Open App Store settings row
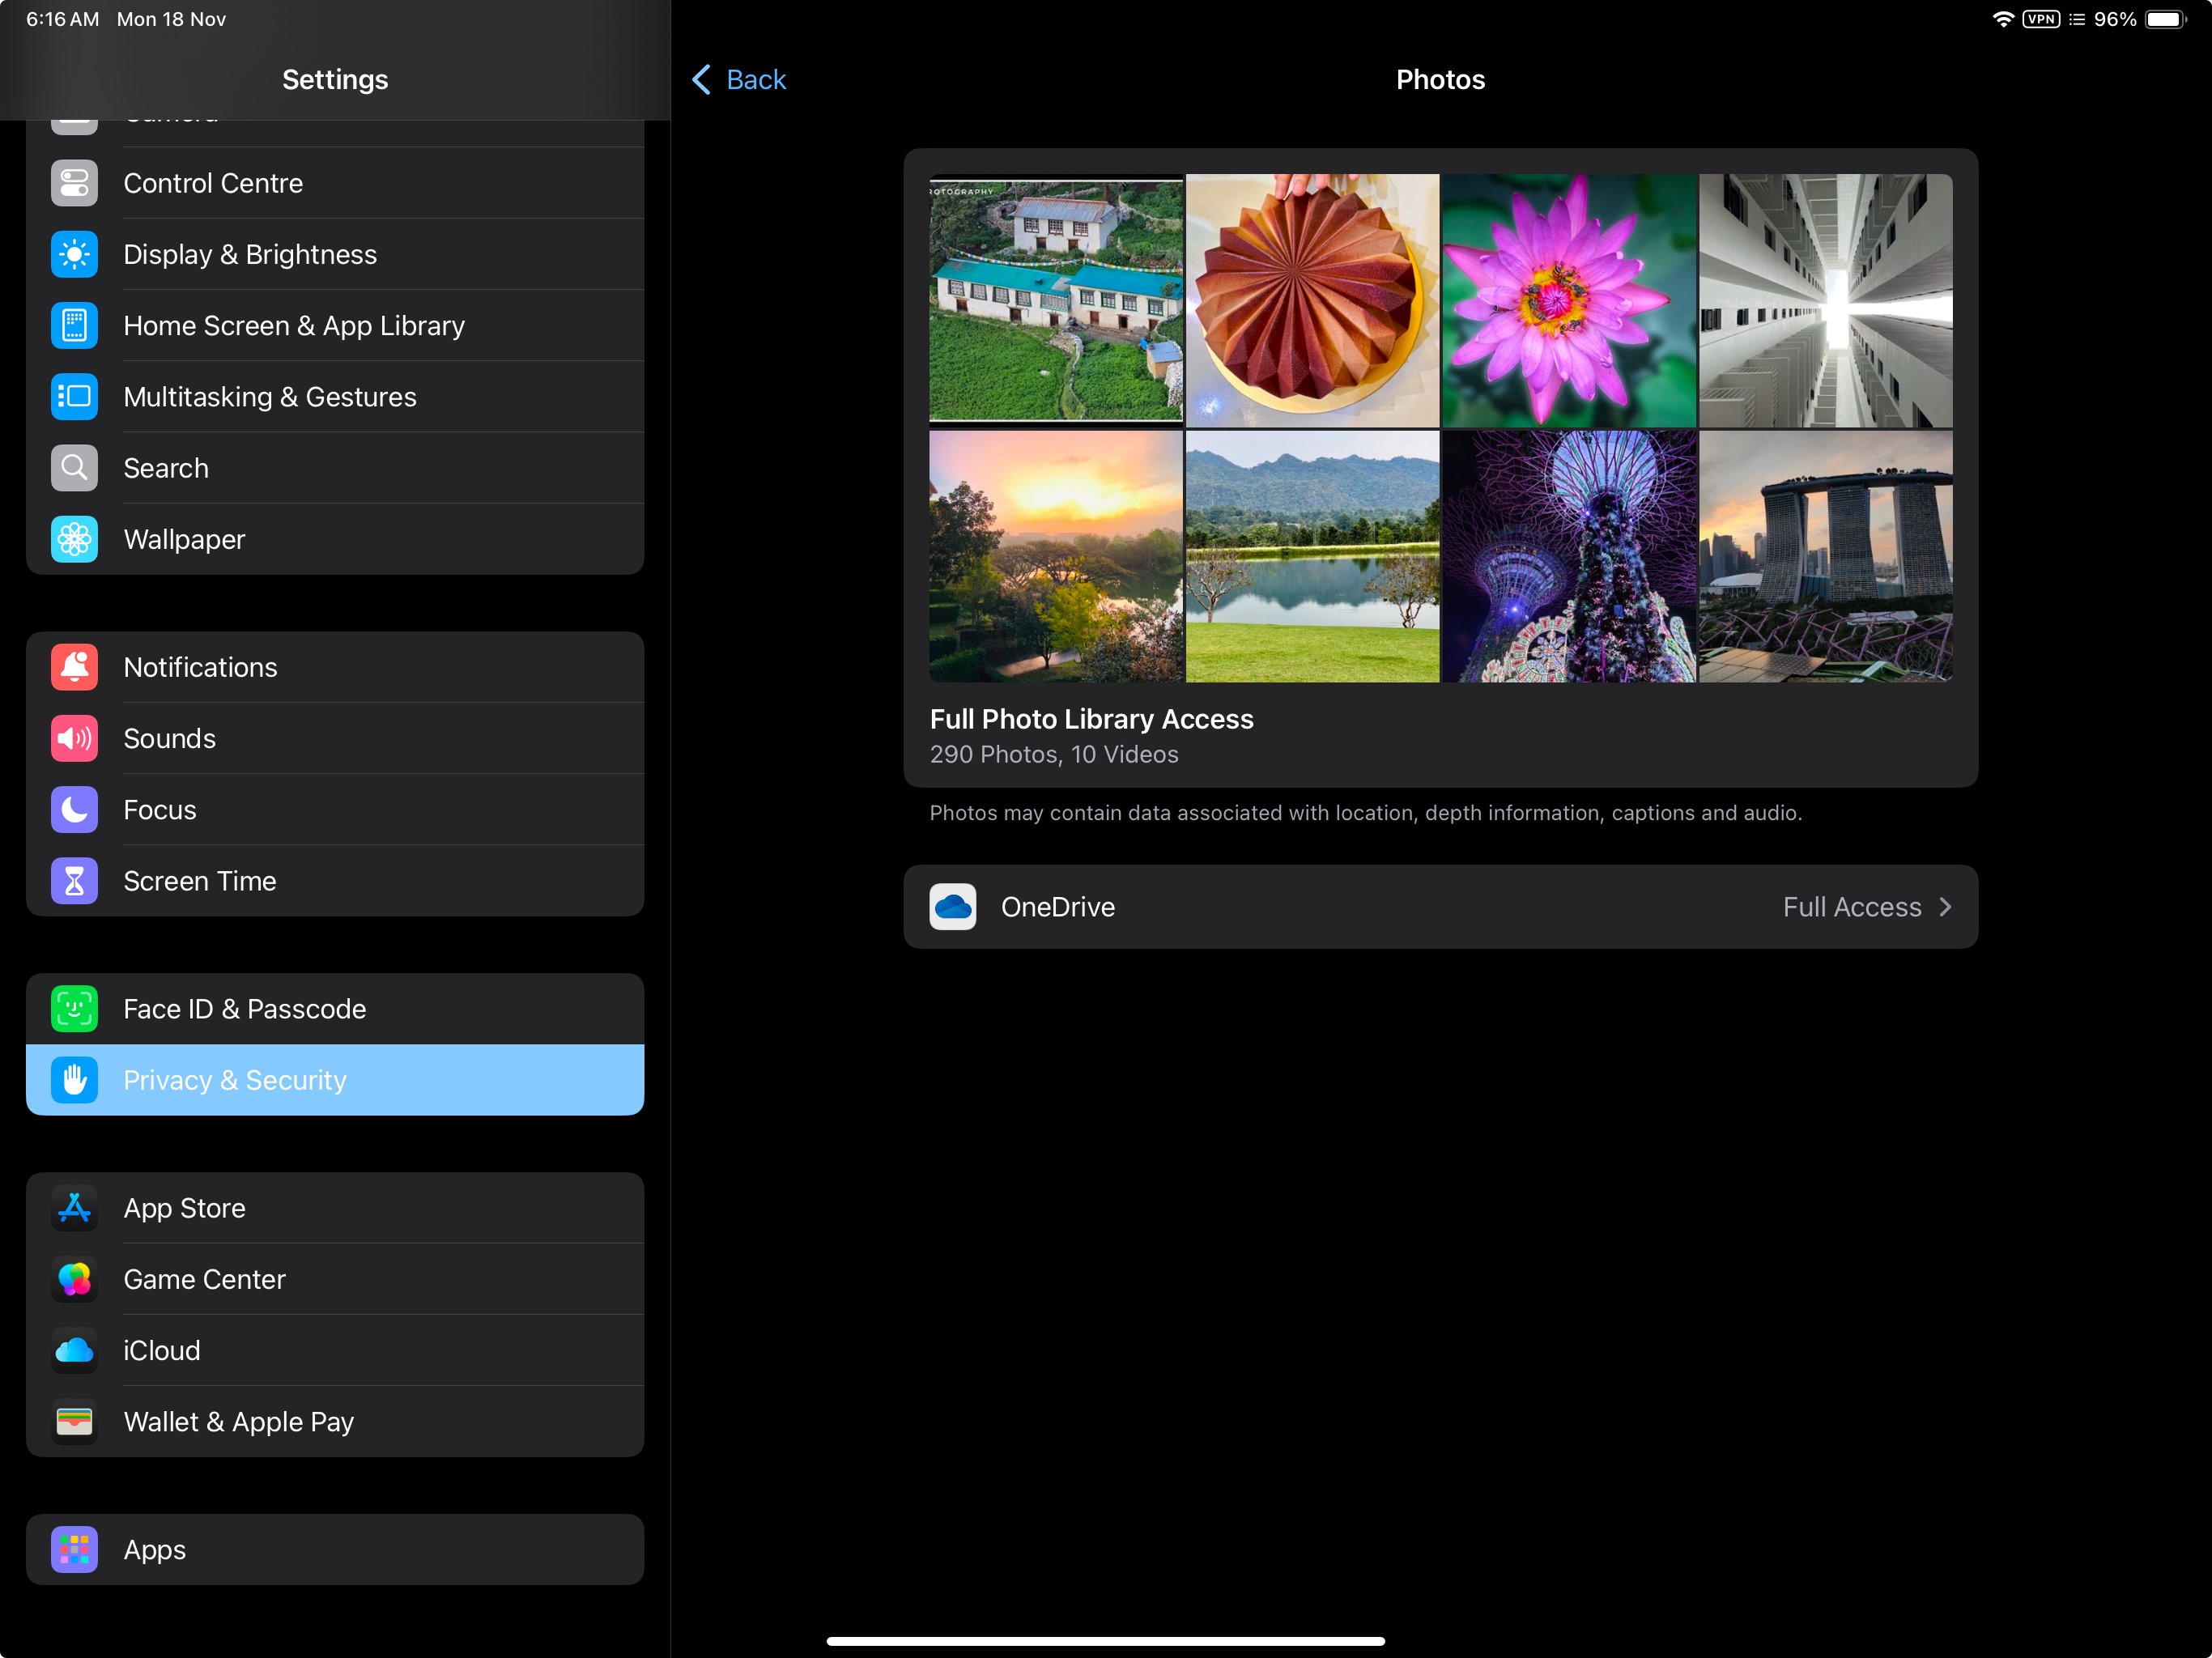Viewport: 2212px width, 1658px height. [x=335, y=1208]
